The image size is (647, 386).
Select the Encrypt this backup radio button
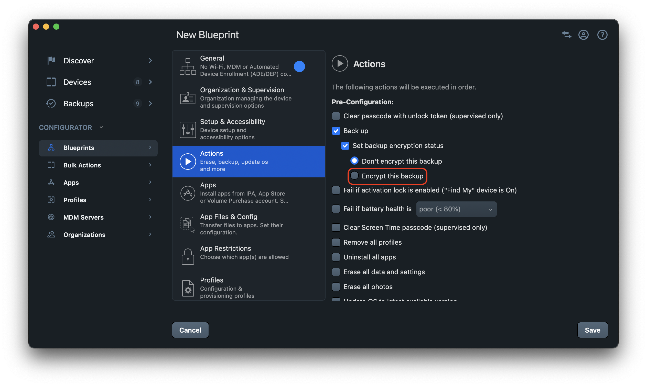click(x=354, y=176)
